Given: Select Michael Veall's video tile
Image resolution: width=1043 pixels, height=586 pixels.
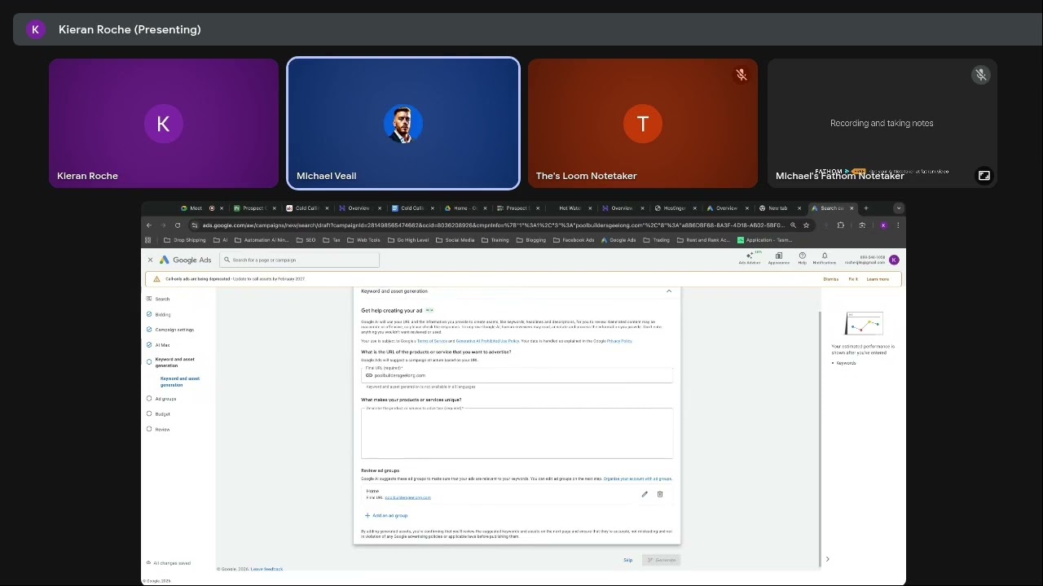Looking at the screenshot, I should (x=403, y=123).
